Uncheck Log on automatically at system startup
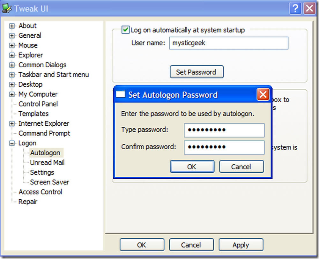This screenshot has width=319, height=259. coord(125,30)
